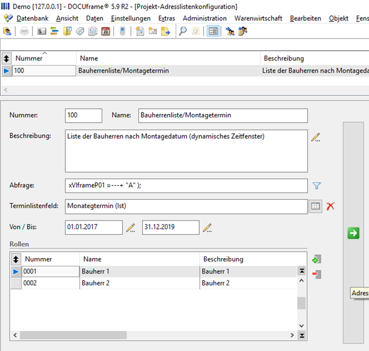Open the Ansicht menu

(67, 19)
